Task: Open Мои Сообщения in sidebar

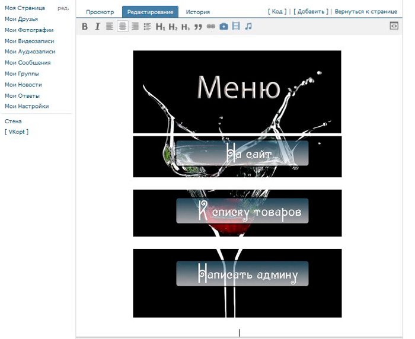Action: 27,63
